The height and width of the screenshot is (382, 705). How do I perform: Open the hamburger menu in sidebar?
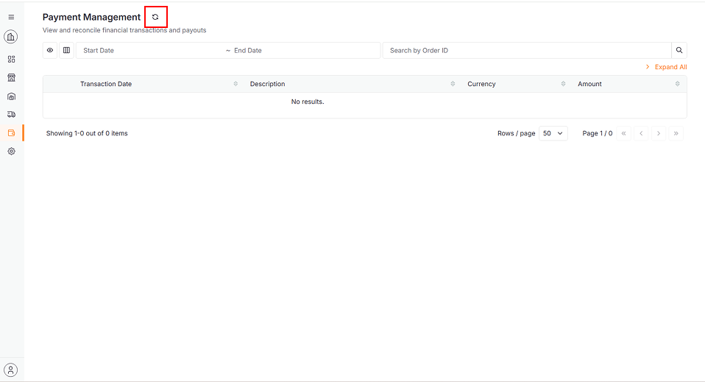(11, 17)
